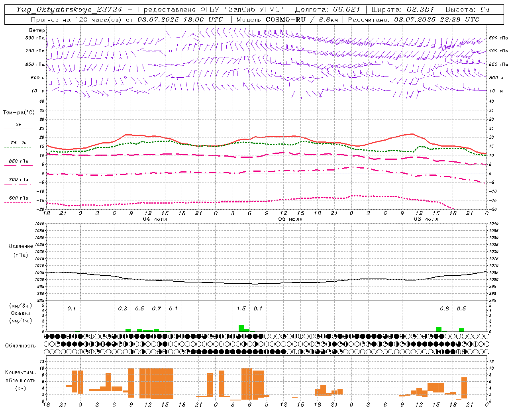
Task: Click the green dashed 'Td 2м' legend line
Action: [18, 147]
